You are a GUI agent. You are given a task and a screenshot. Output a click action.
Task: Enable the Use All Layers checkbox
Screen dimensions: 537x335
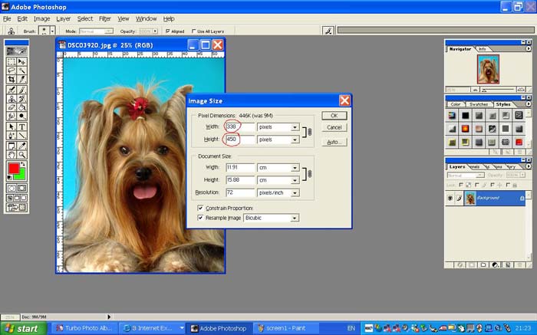(x=194, y=31)
